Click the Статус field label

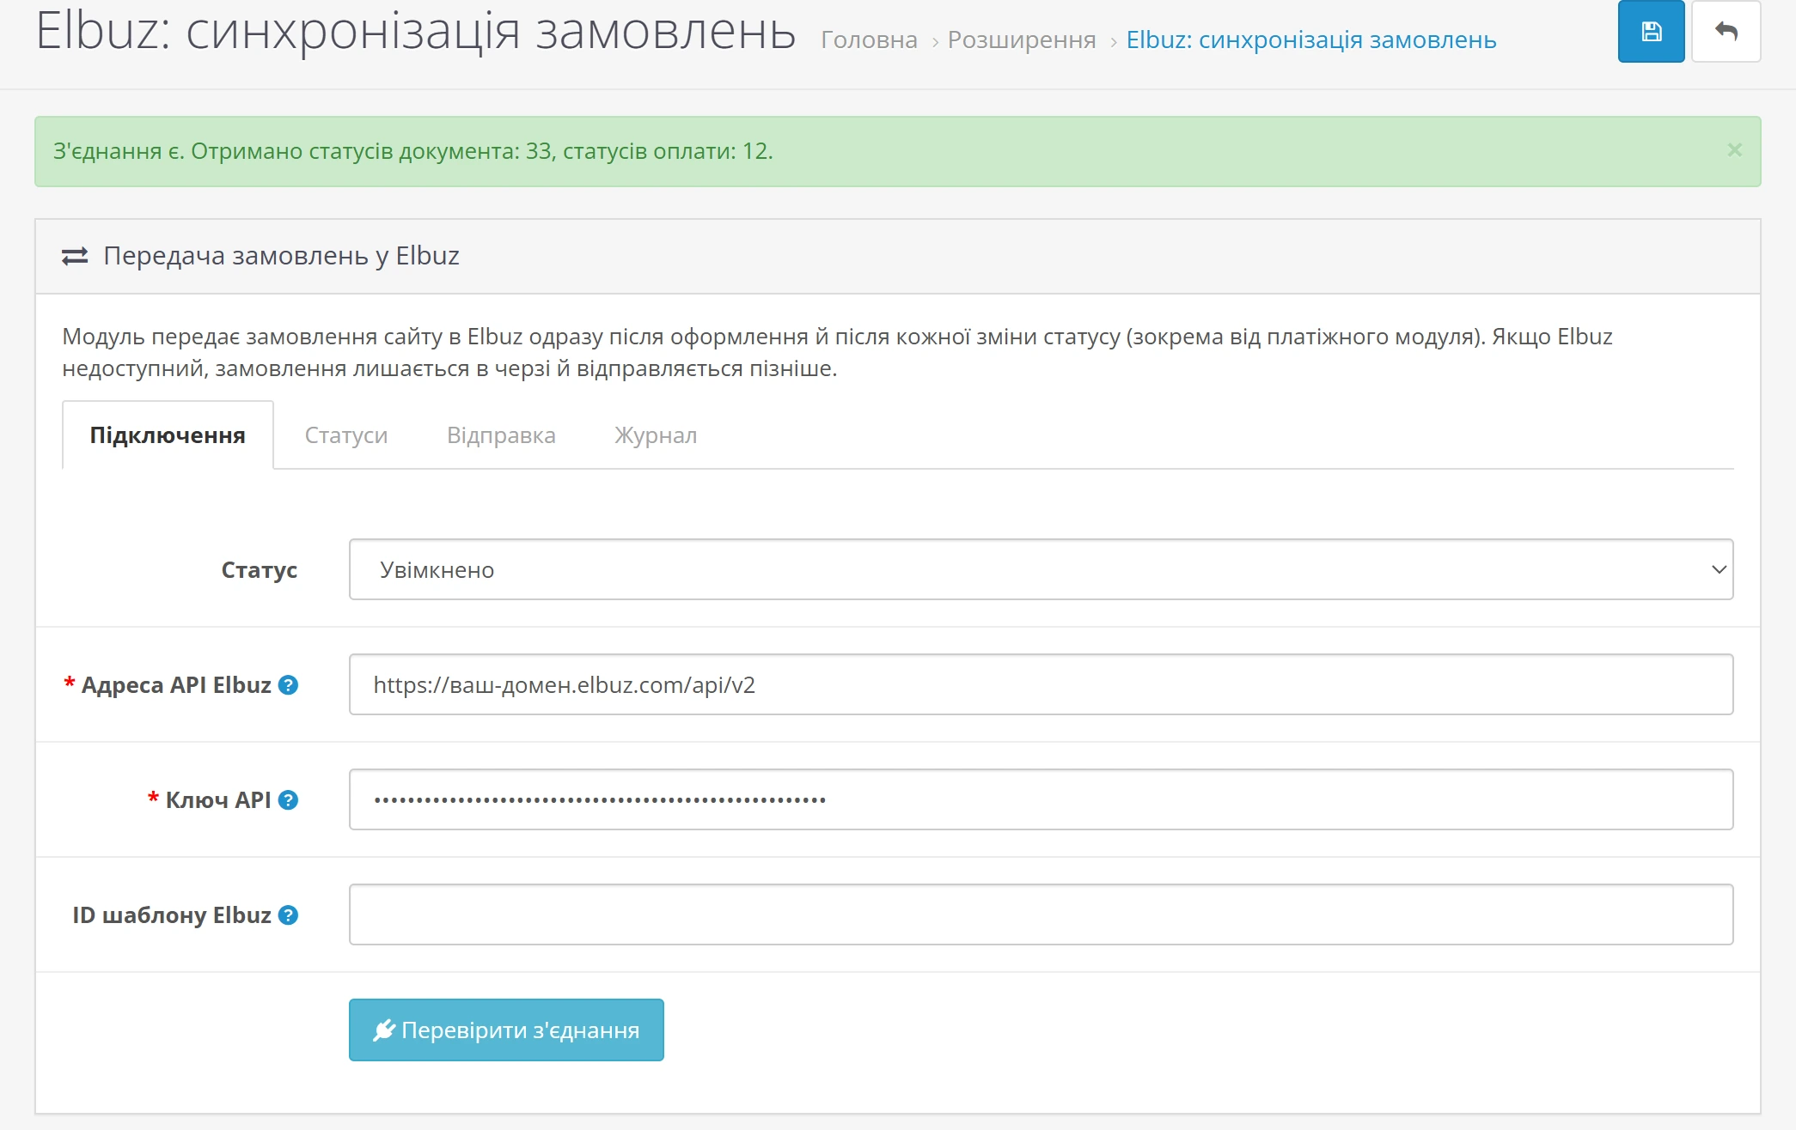260,570
